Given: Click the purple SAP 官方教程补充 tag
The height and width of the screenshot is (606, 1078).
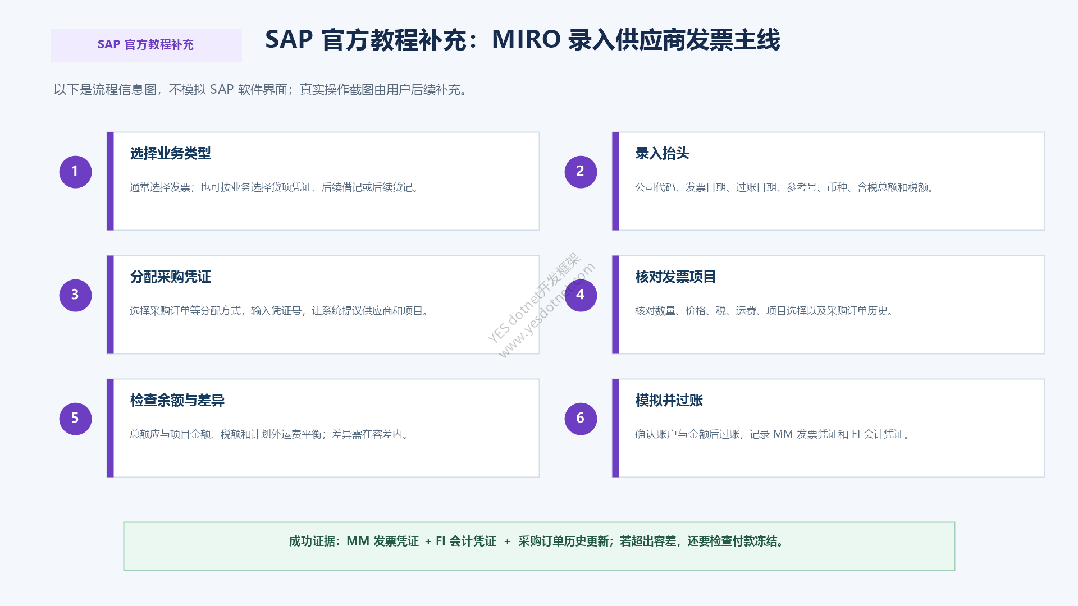Looking at the screenshot, I should click(x=146, y=45).
